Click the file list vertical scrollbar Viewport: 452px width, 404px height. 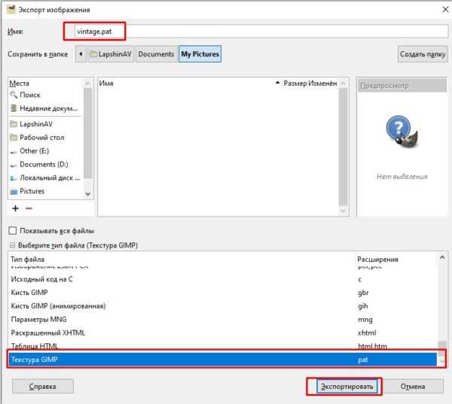(343, 147)
